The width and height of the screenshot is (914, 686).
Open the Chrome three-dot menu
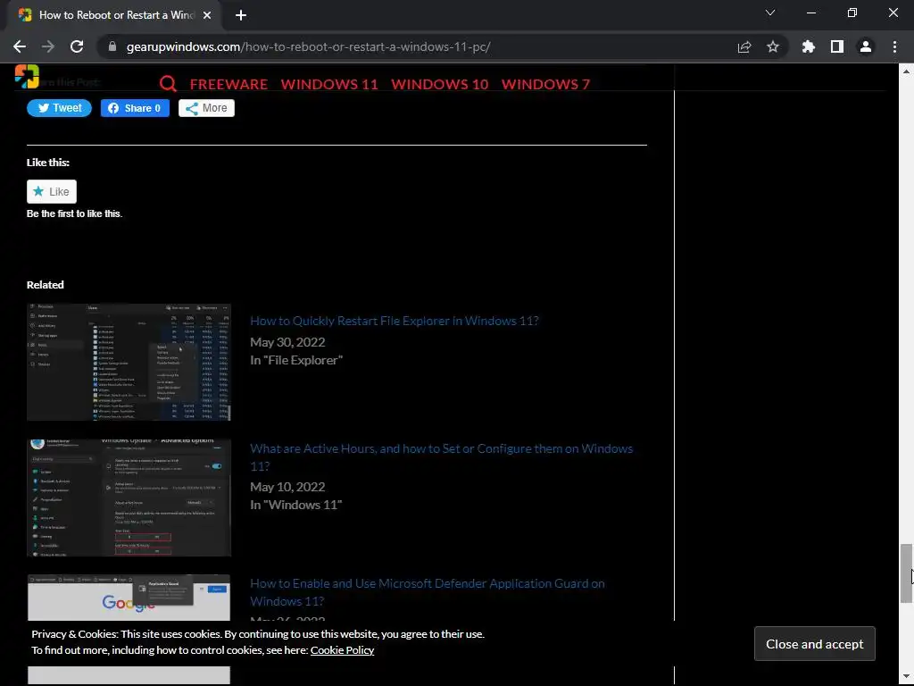(894, 46)
